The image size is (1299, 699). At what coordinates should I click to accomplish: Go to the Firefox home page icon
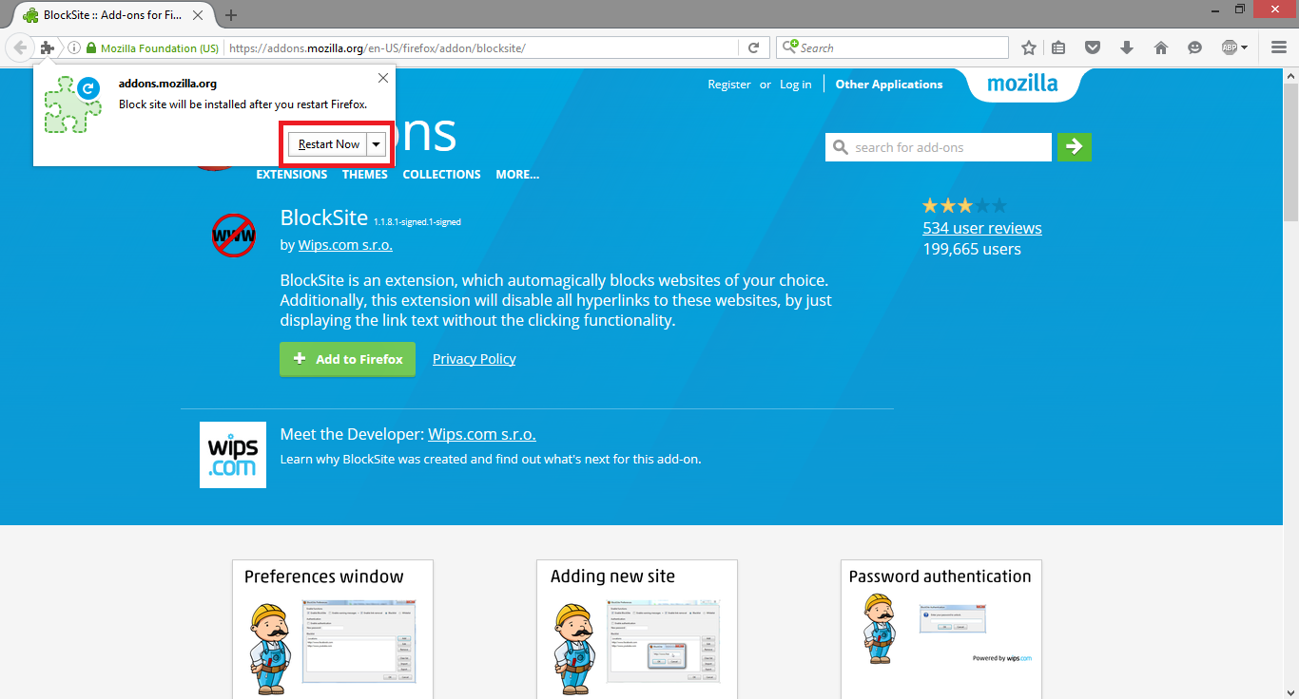1161,47
